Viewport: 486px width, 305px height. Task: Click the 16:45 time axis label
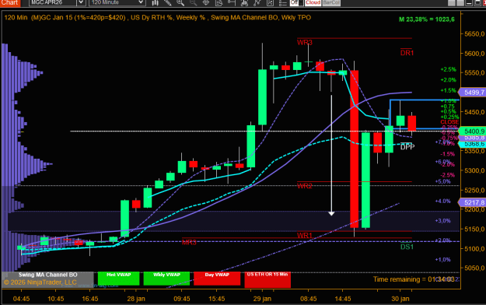[x=90, y=299]
